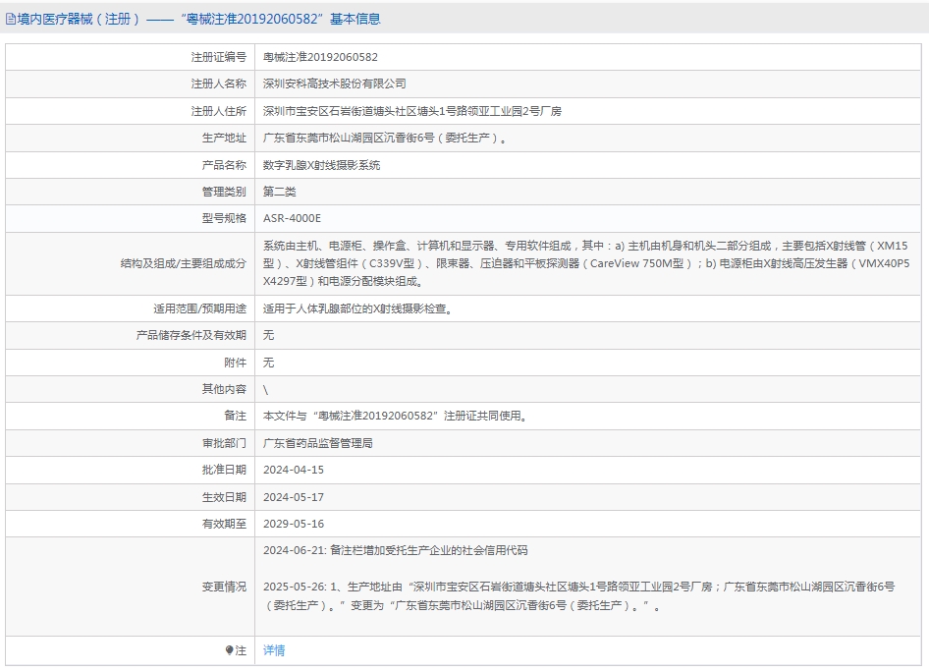Click the approval department 广东省药品监督管理局

(x=317, y=443)
